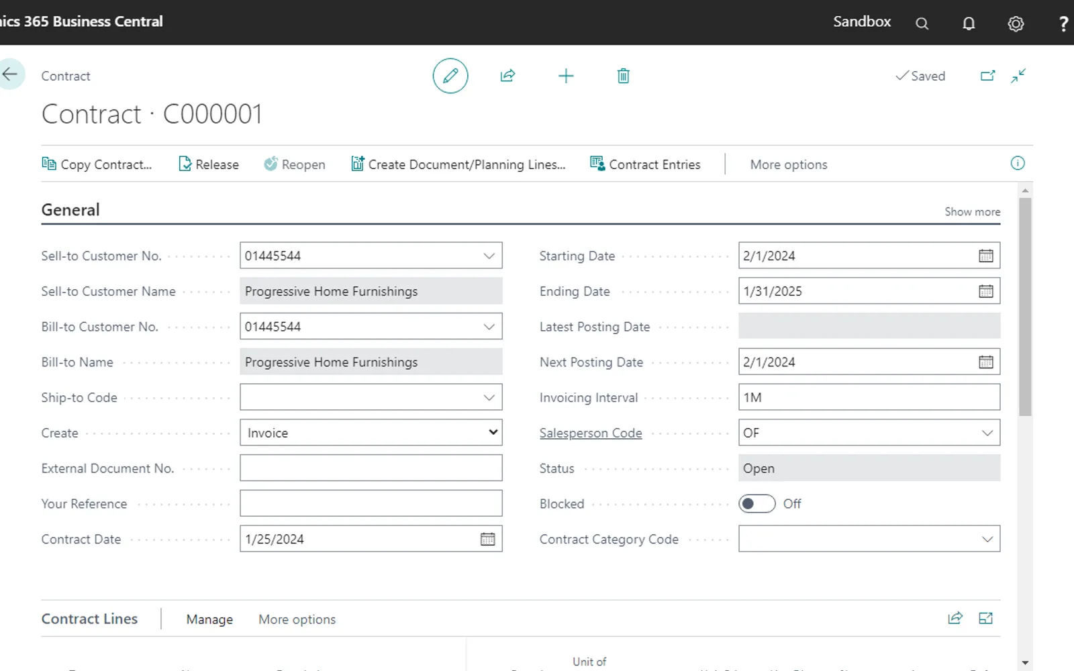Open the Starting Date calendar picker
Screen dimensions: 1074x671
point(985,256)
